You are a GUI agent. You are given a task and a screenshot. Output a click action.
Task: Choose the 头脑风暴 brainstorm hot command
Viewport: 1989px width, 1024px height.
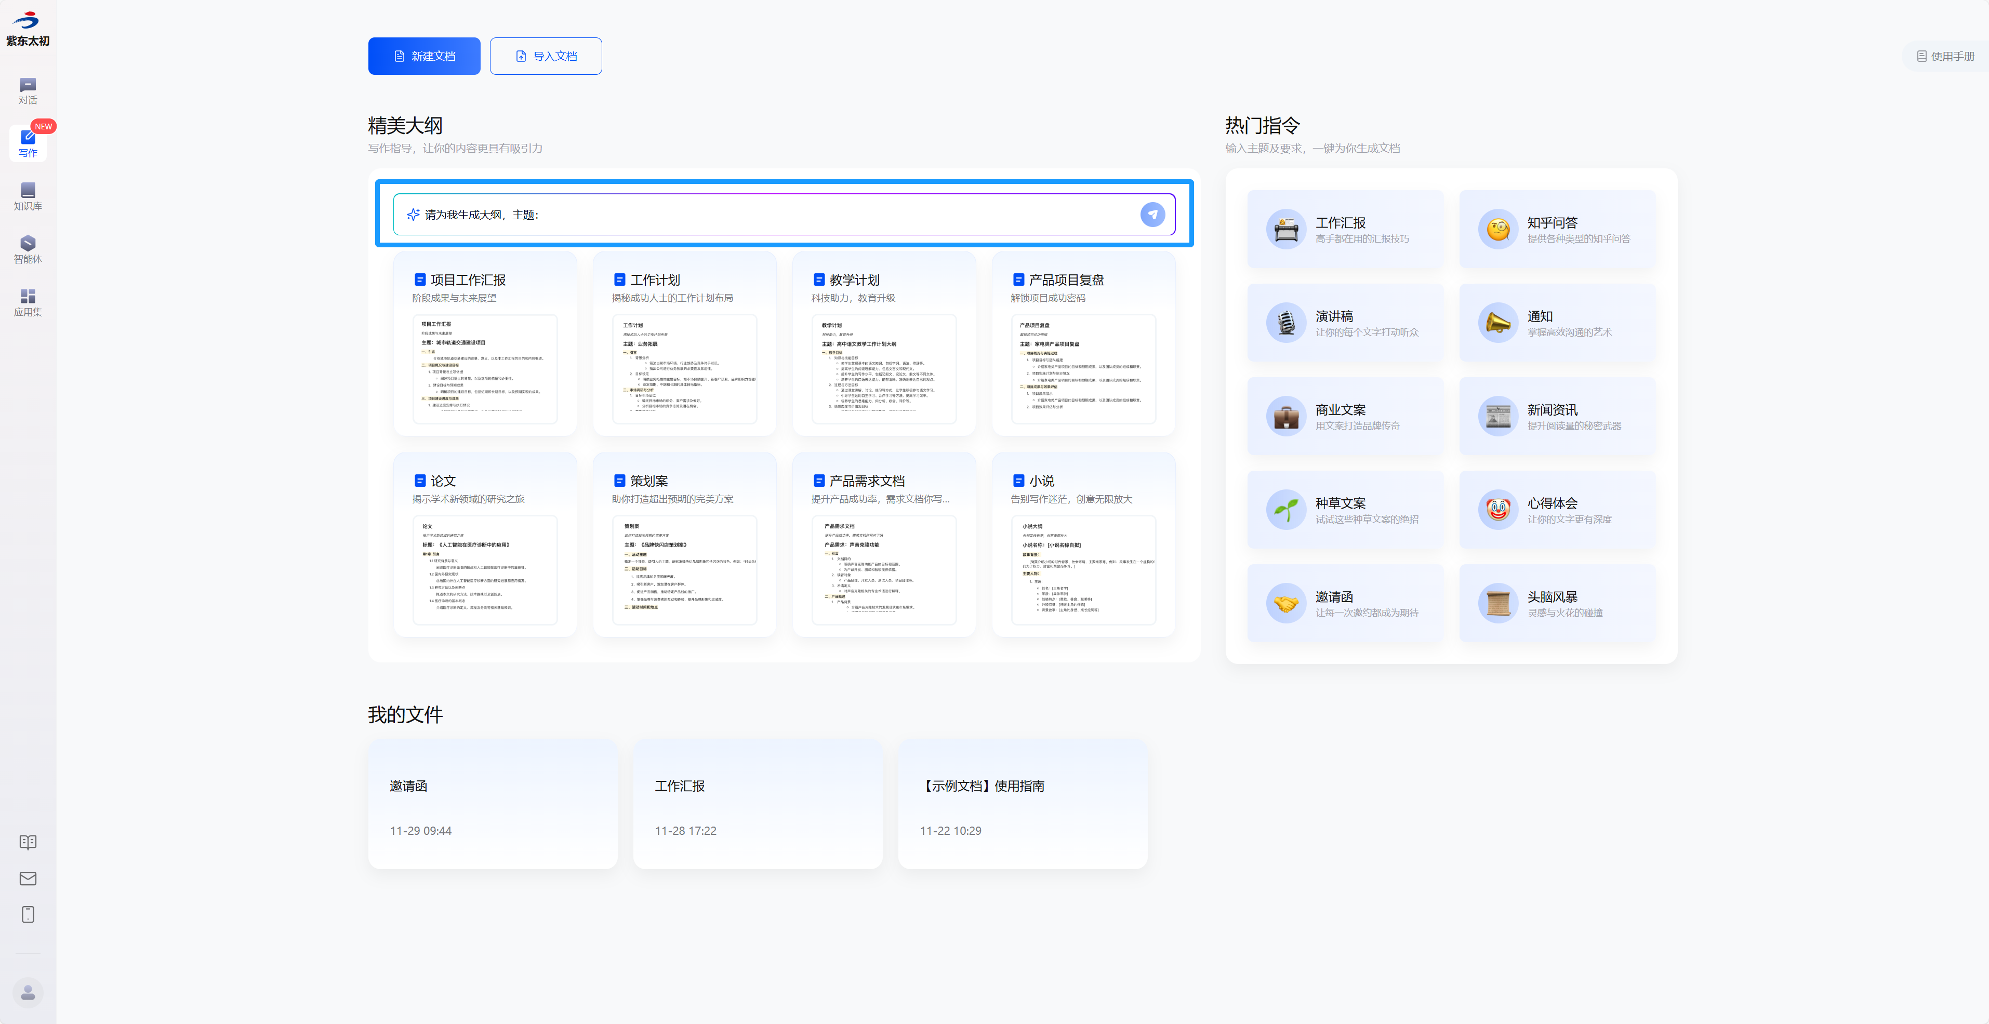coord(1557,603)
